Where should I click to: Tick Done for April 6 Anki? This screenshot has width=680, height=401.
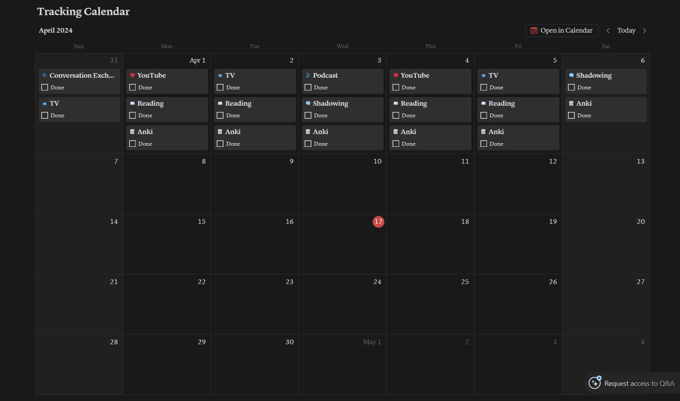click(571, 115)
